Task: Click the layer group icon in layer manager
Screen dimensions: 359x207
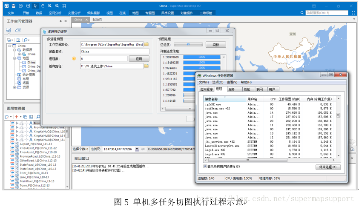Action: [25, 117]
